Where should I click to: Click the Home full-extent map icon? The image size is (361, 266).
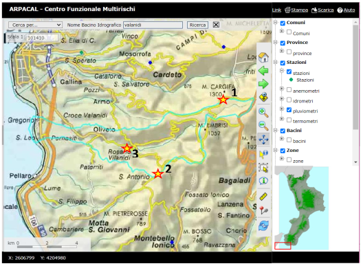tap(263, 57)
